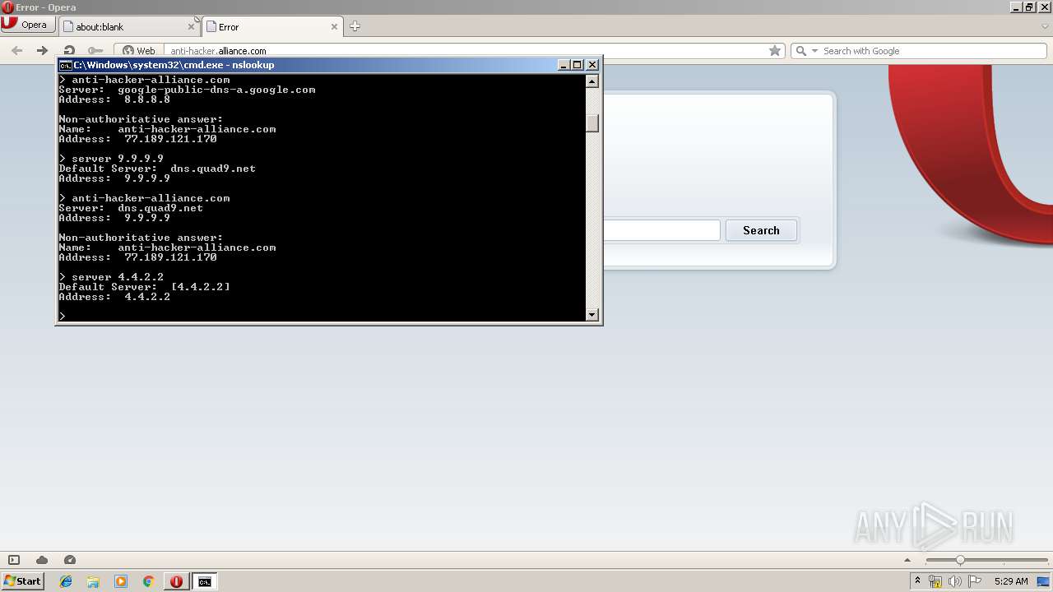Screen dimensions: 1053x592
Task: Click the error page search text box
Action: [662, 230]
